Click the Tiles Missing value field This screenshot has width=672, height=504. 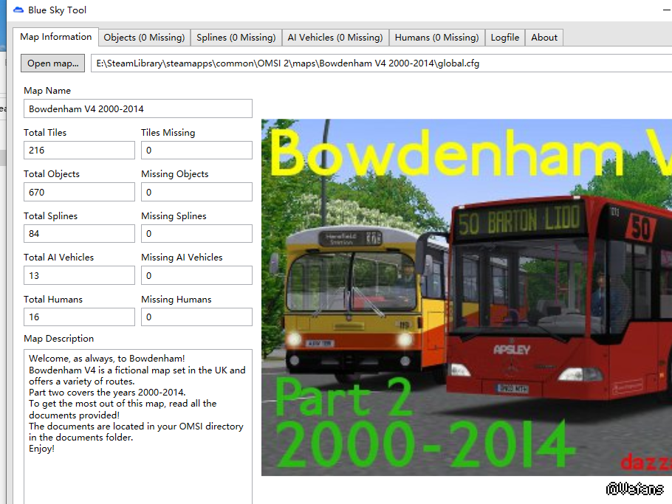coord(196,151)
